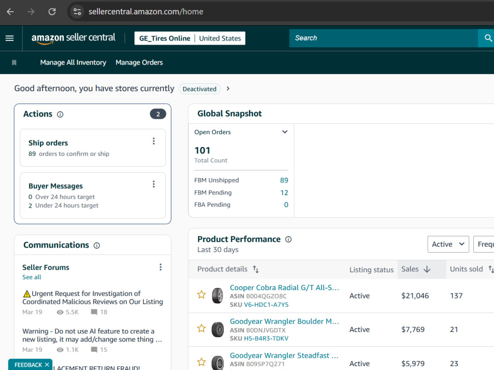Click the sellercentral.amazon.com/home address bar

(146, 12)
